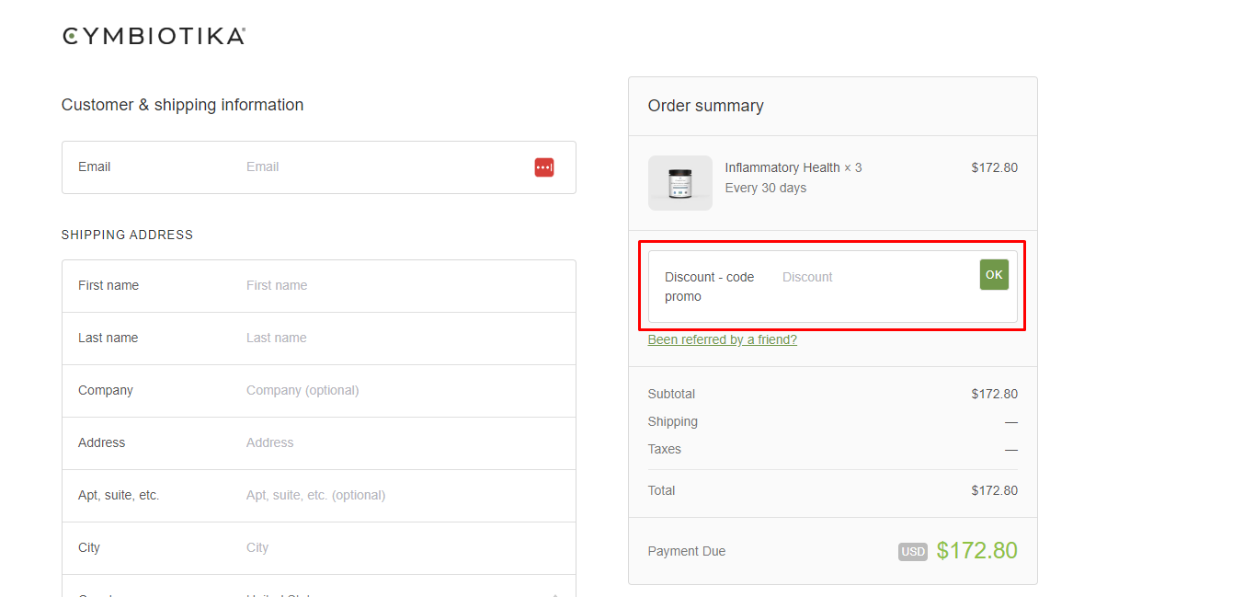
Task: Focus the Company (optional) field
Action: (x=319, y=391)
